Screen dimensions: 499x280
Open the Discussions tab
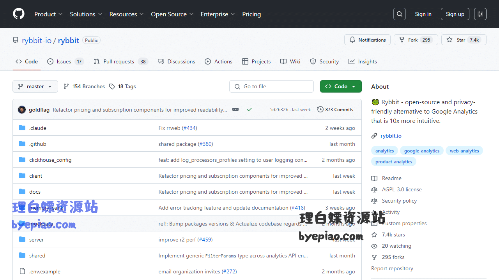coord(176,61)
